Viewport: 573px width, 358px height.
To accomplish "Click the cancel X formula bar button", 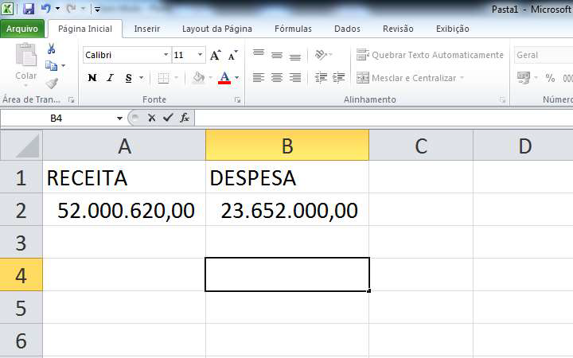I will (x=152, y=118).
